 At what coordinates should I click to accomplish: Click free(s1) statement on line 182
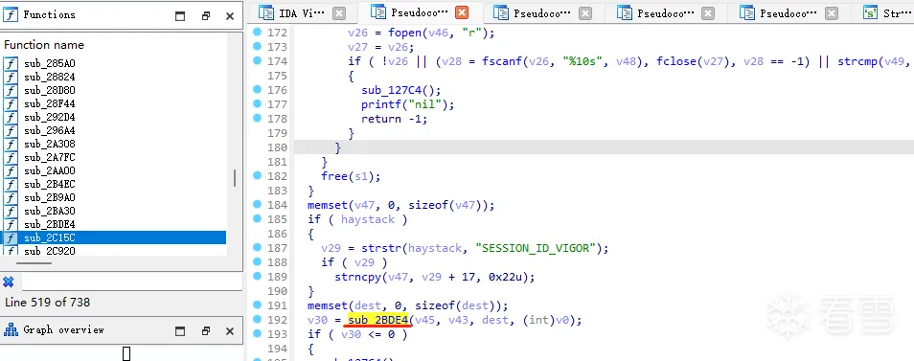351,176
